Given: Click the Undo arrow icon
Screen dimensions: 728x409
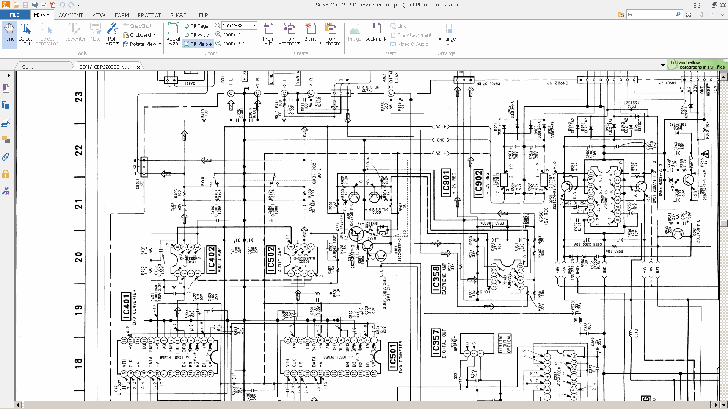Looking at the screenshot, I should 62,5.
